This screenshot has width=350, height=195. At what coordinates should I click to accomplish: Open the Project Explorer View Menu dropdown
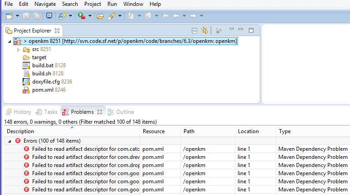(x=231, y=30)
